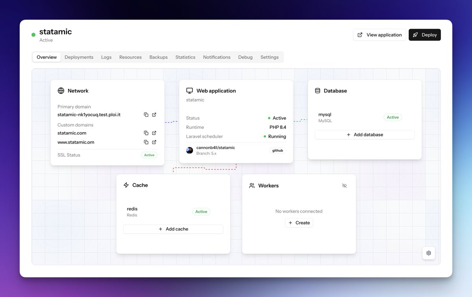The height and width of the screenshot is (297, 472).
Task: Click the Cache lightning bolt icon
Action: pyautogui.click(x=126, y=185)
